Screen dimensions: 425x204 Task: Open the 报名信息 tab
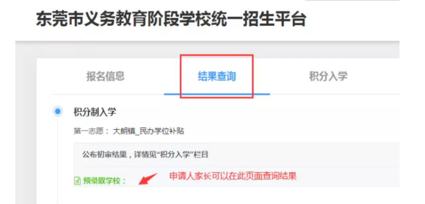106,76
